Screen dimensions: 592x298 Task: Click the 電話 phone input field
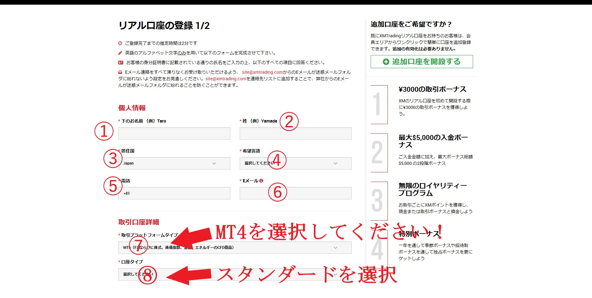click(x=174, y=193)
